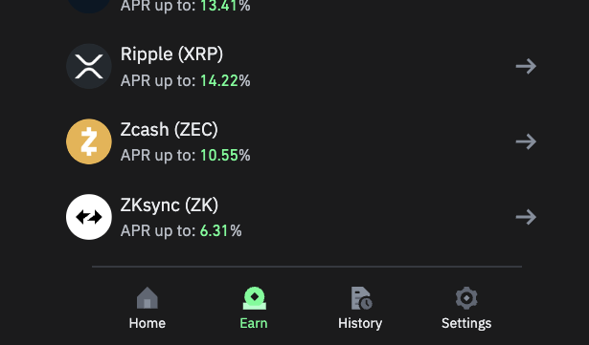
Task: Click the Home house icon
Action: 147,298
